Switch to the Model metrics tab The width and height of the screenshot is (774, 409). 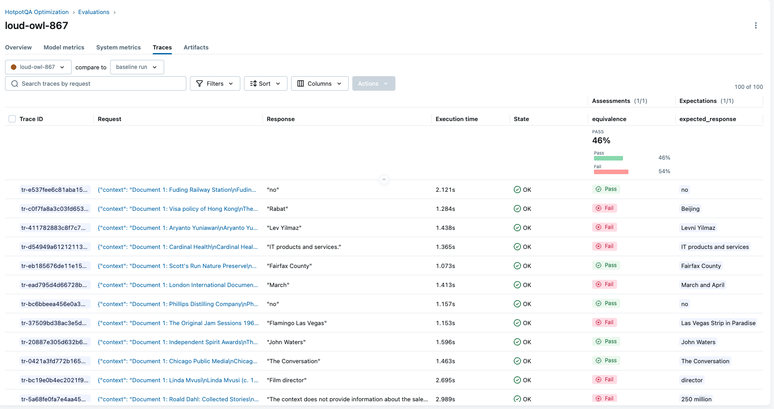coord(64,48)
